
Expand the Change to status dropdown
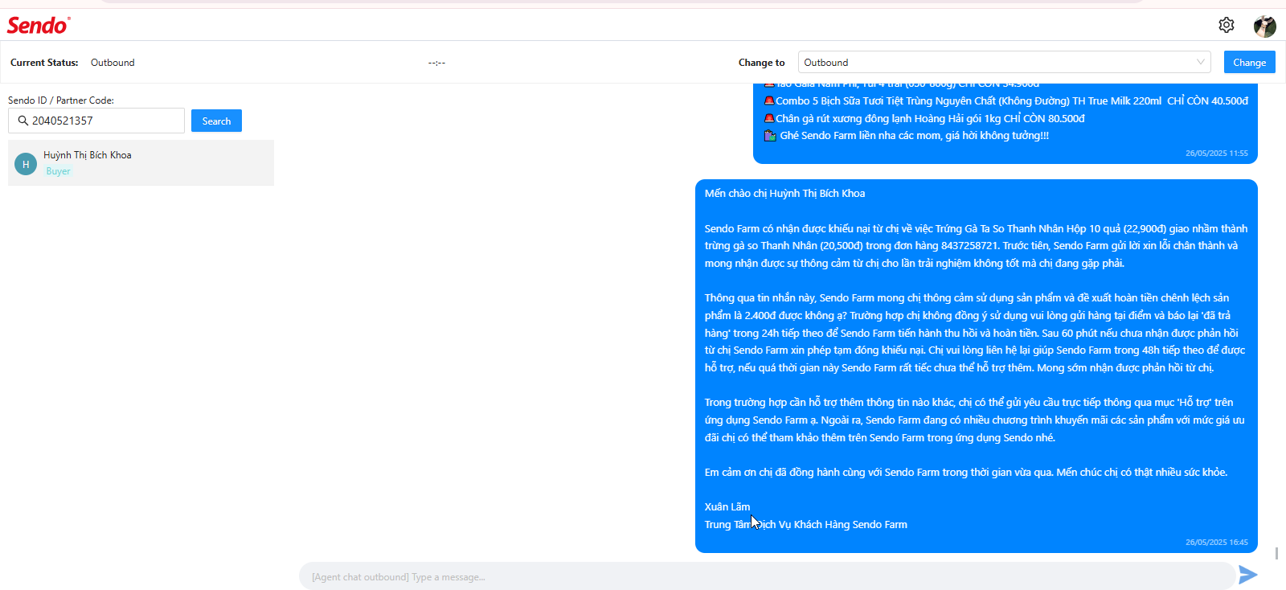[1004, 62]
